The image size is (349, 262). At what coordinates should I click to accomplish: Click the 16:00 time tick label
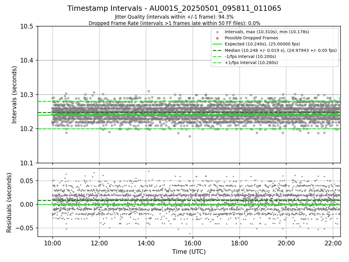pos(193,242)
